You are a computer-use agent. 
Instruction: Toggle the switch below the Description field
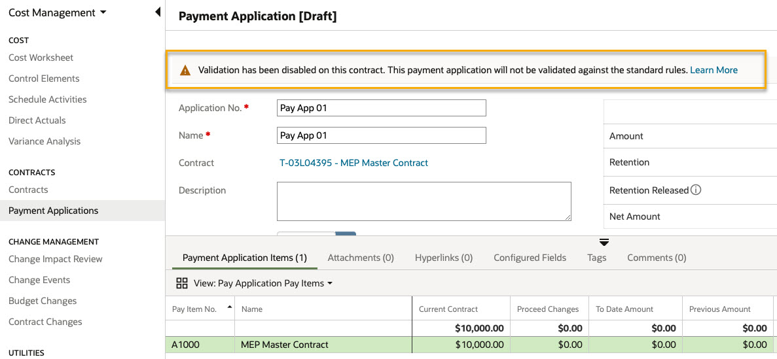(x=316, y=233)
